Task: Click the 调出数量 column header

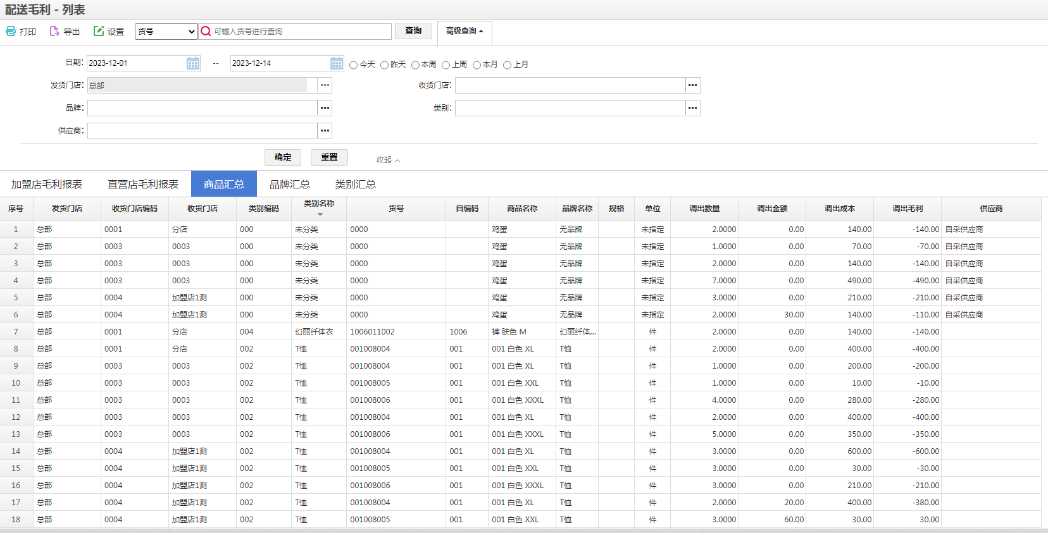Action: pyautogui.click(x=704, y=209)
